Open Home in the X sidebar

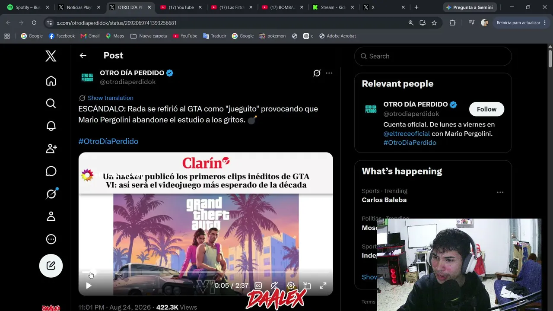(x=51, y=81)
